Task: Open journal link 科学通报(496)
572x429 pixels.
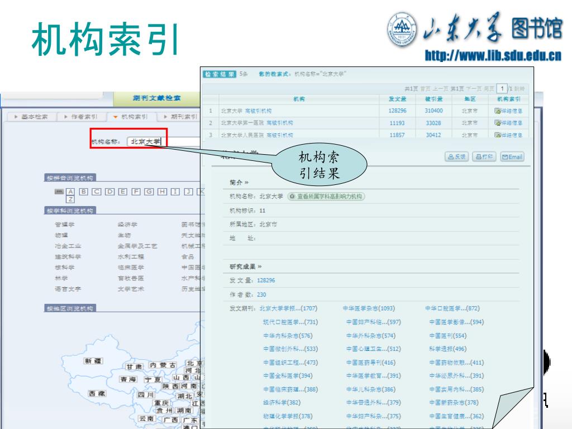Action: pos(448,349)
